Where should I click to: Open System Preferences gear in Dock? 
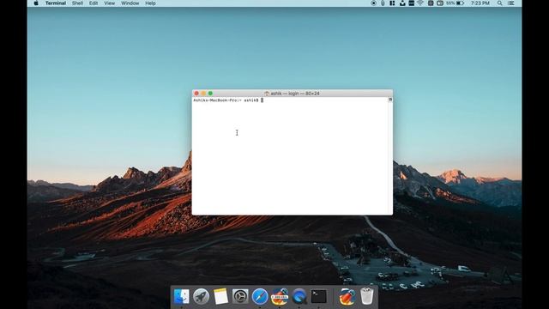click(x=240, y=296)
